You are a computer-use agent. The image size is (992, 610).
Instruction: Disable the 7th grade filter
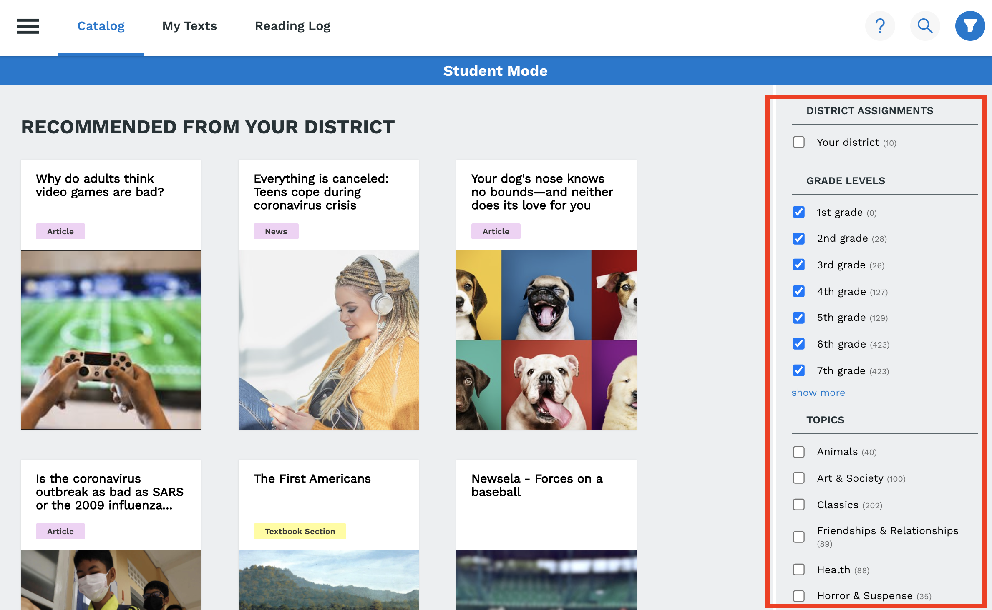[798, 371]
